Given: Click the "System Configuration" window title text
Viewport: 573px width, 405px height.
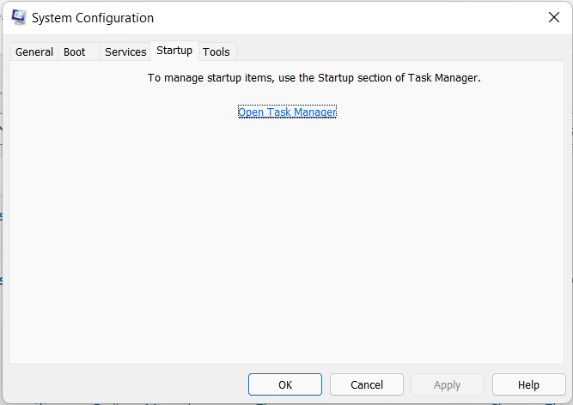Looking at the screenshot, I should point(93,17).
